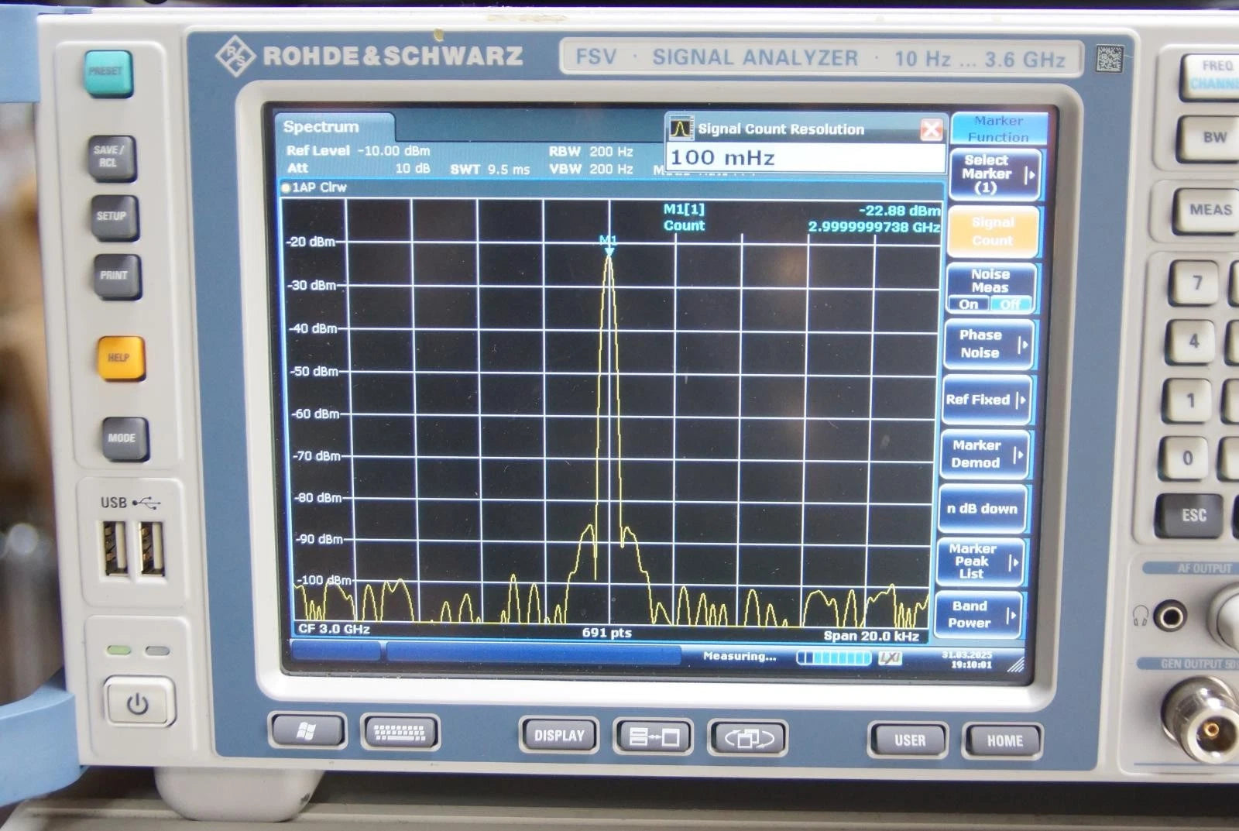Tap the RBW 200 Hz readout

(590, 152)
